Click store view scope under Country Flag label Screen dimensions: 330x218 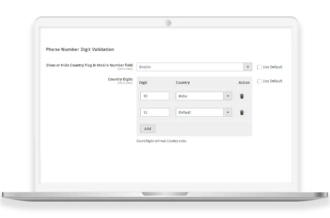125,69
